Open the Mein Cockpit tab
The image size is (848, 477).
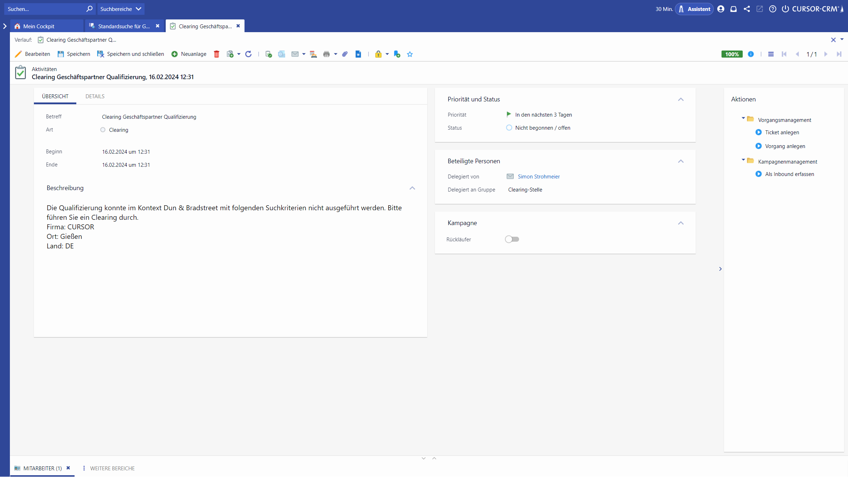(x=39, y=26)
